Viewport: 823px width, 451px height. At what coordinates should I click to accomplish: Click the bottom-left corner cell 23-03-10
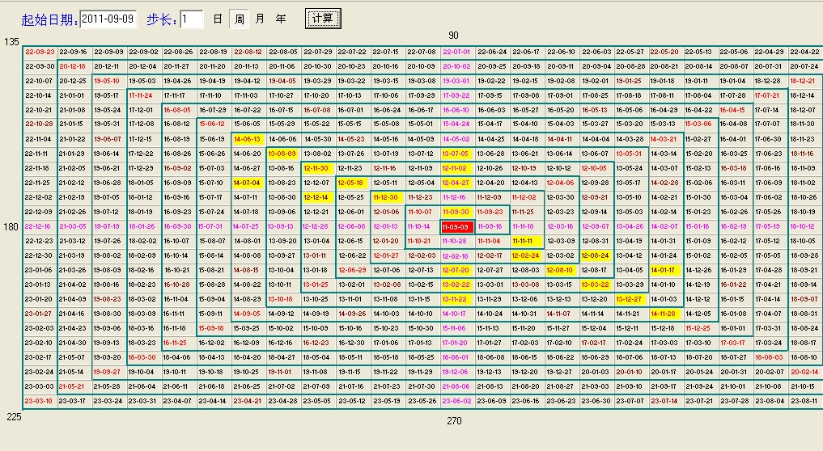click(x=39, y=401)
